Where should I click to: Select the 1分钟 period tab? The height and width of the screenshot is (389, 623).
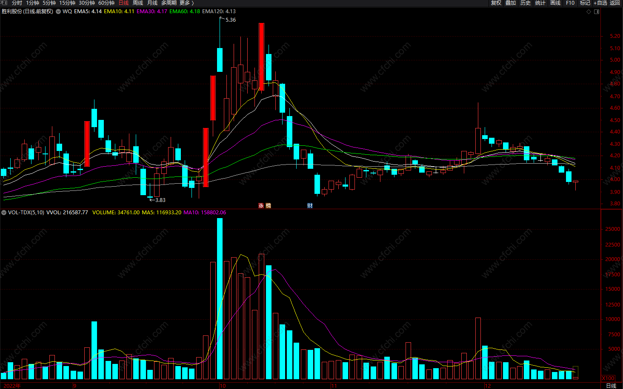click(x=33, y=3)
